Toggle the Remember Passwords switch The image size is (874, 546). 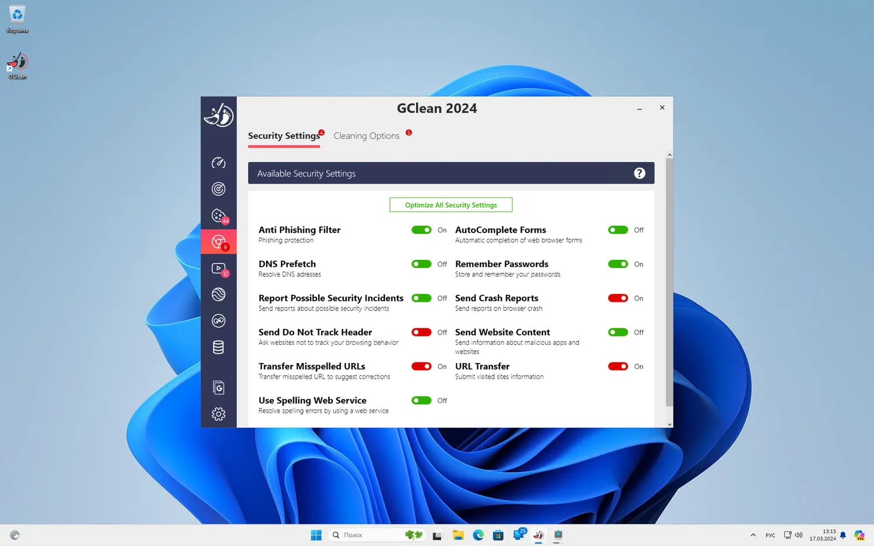click(x=618, y=264)
